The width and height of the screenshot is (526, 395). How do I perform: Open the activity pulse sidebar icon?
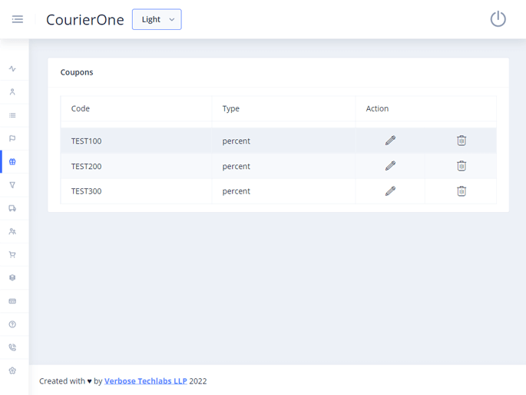[x=12, y=69]
